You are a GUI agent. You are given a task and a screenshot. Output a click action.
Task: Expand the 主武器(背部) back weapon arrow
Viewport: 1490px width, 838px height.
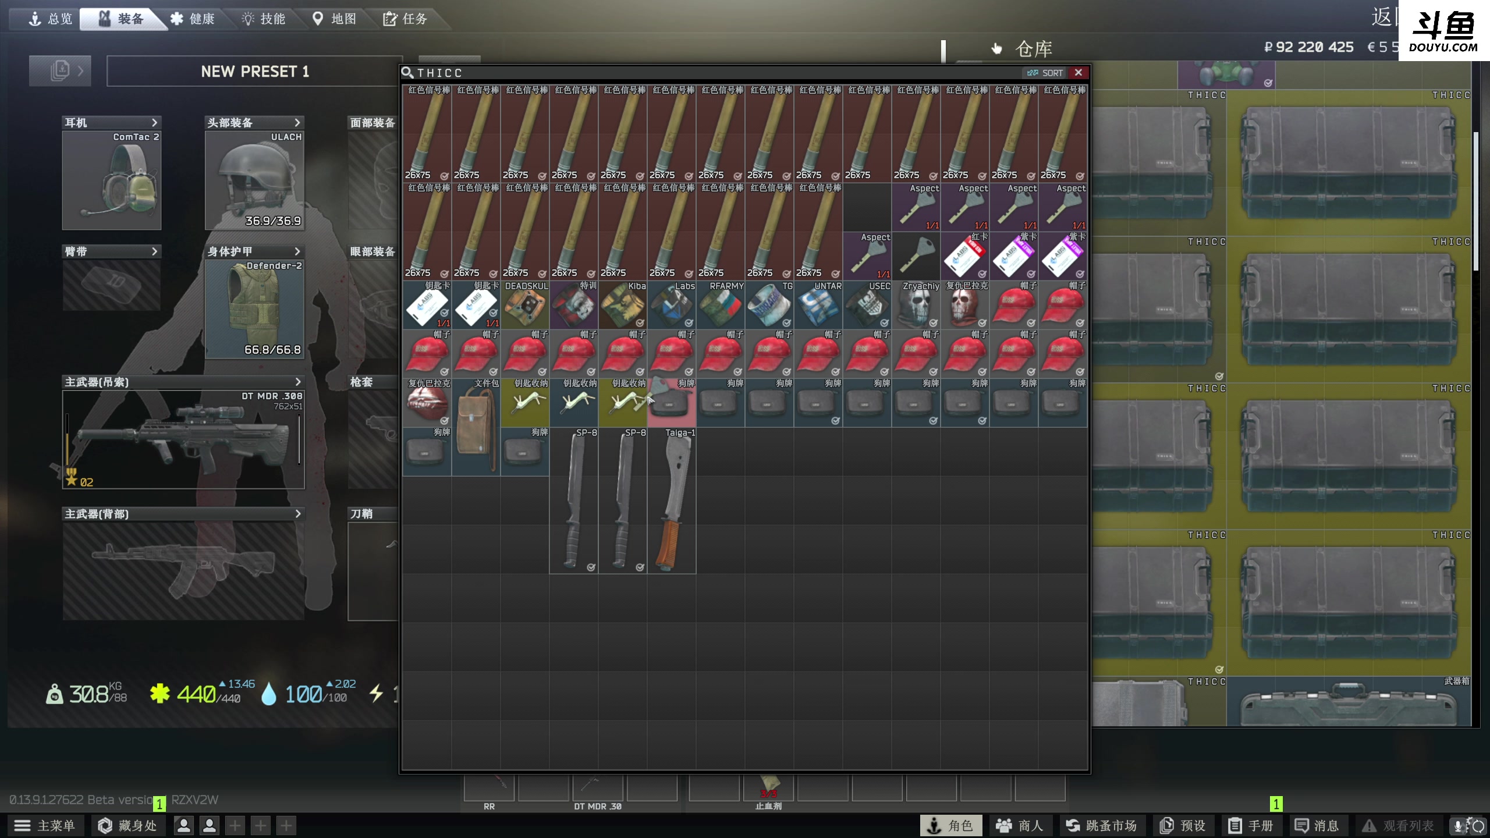[x=297, y=514]
